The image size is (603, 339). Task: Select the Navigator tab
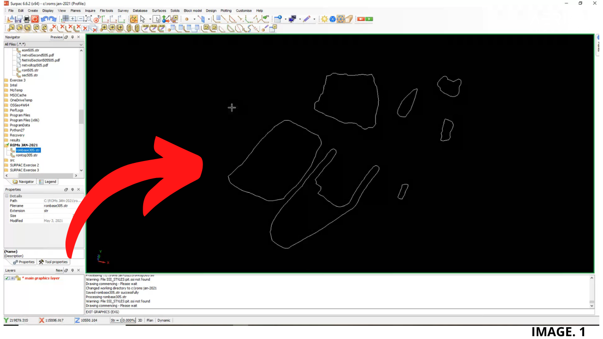tap(23, 182)
